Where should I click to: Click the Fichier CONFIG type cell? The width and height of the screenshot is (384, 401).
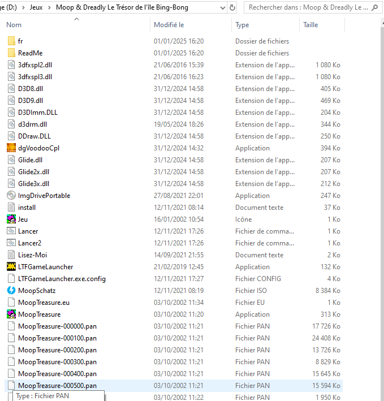coord(258,278)
